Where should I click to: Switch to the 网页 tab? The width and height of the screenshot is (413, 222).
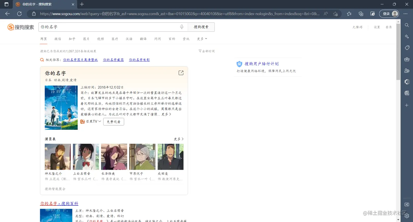pyautogui.click(x=44, y=39)
